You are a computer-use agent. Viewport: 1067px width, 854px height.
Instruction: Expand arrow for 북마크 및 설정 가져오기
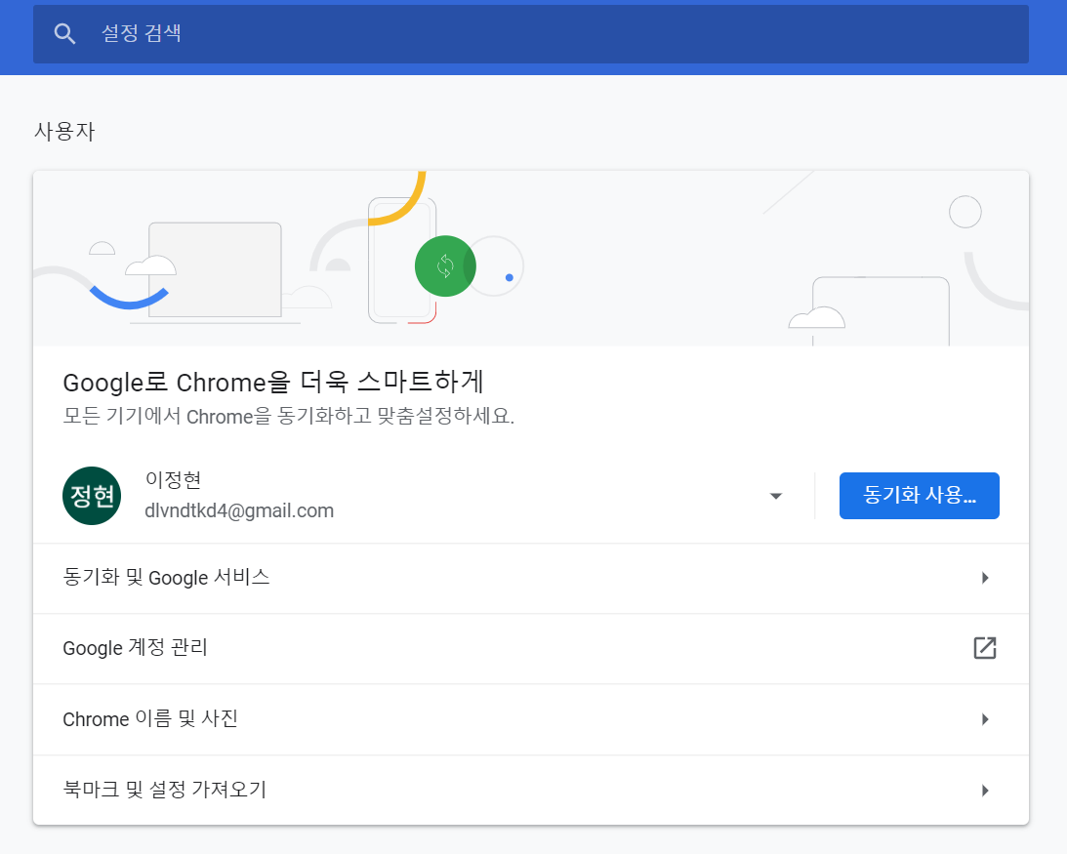985,790
